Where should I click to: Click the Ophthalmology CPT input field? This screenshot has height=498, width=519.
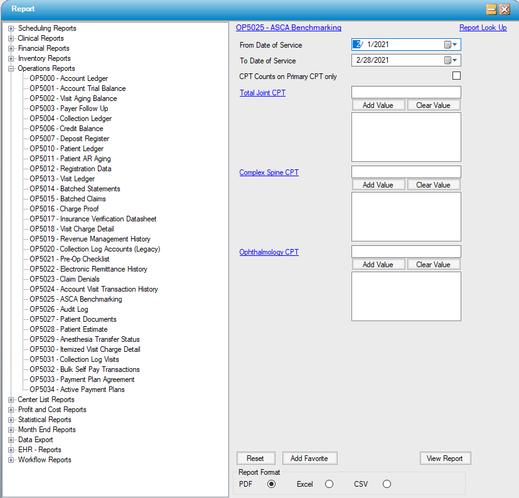(406, 252)
